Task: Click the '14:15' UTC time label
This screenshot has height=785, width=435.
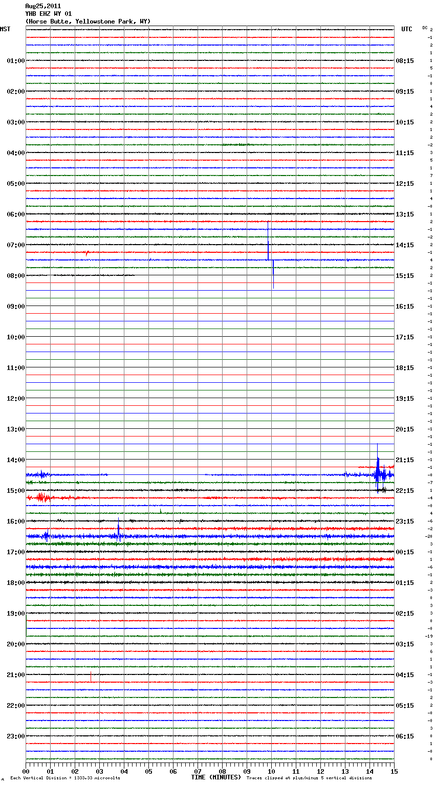Action: (x=405, y=245)
